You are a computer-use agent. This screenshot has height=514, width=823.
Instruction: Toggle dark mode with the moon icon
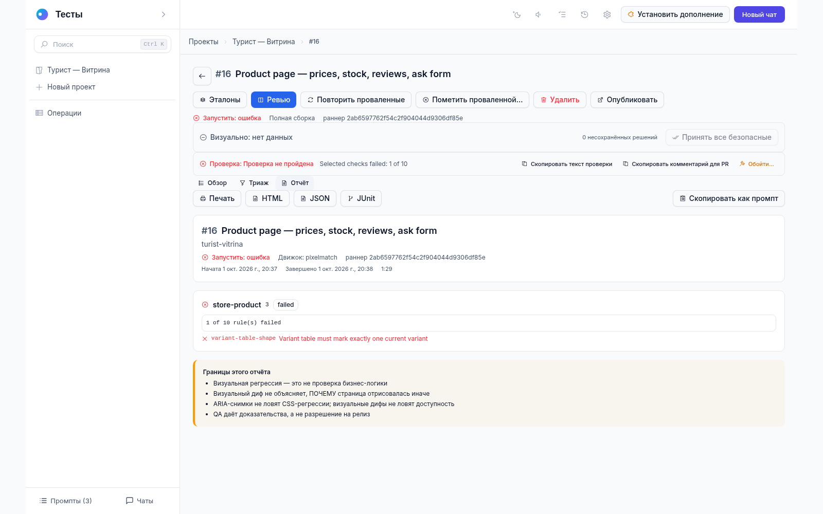coord(517,14)
